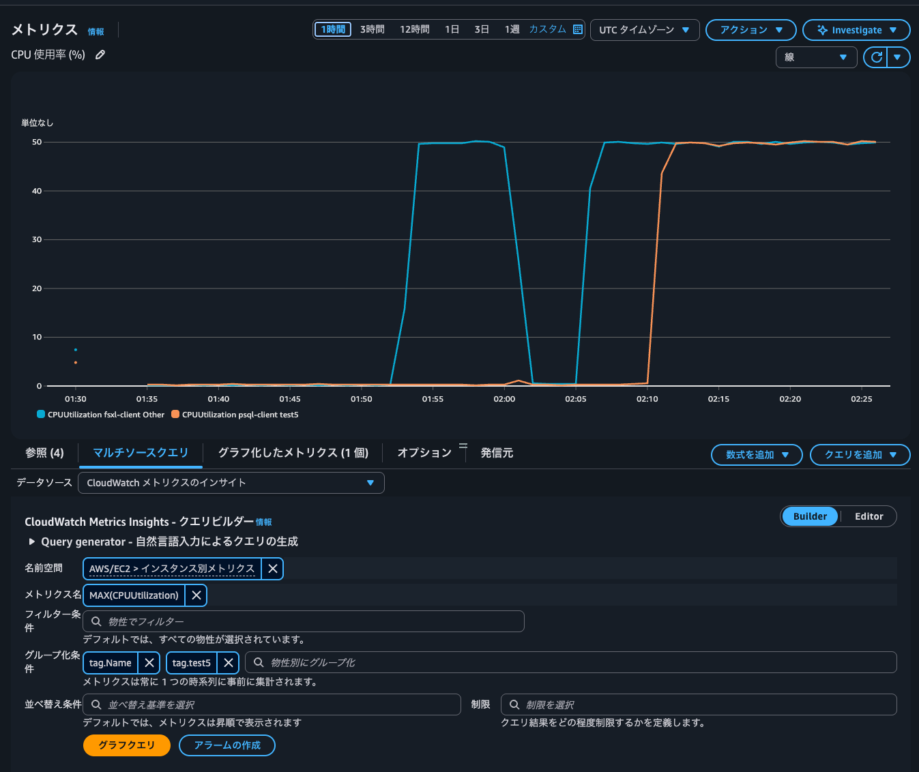Click the orange psql-client legend swatch
The width and height of the screenshot is (919, 772).
pyautogui.click(x=175, y=415)
